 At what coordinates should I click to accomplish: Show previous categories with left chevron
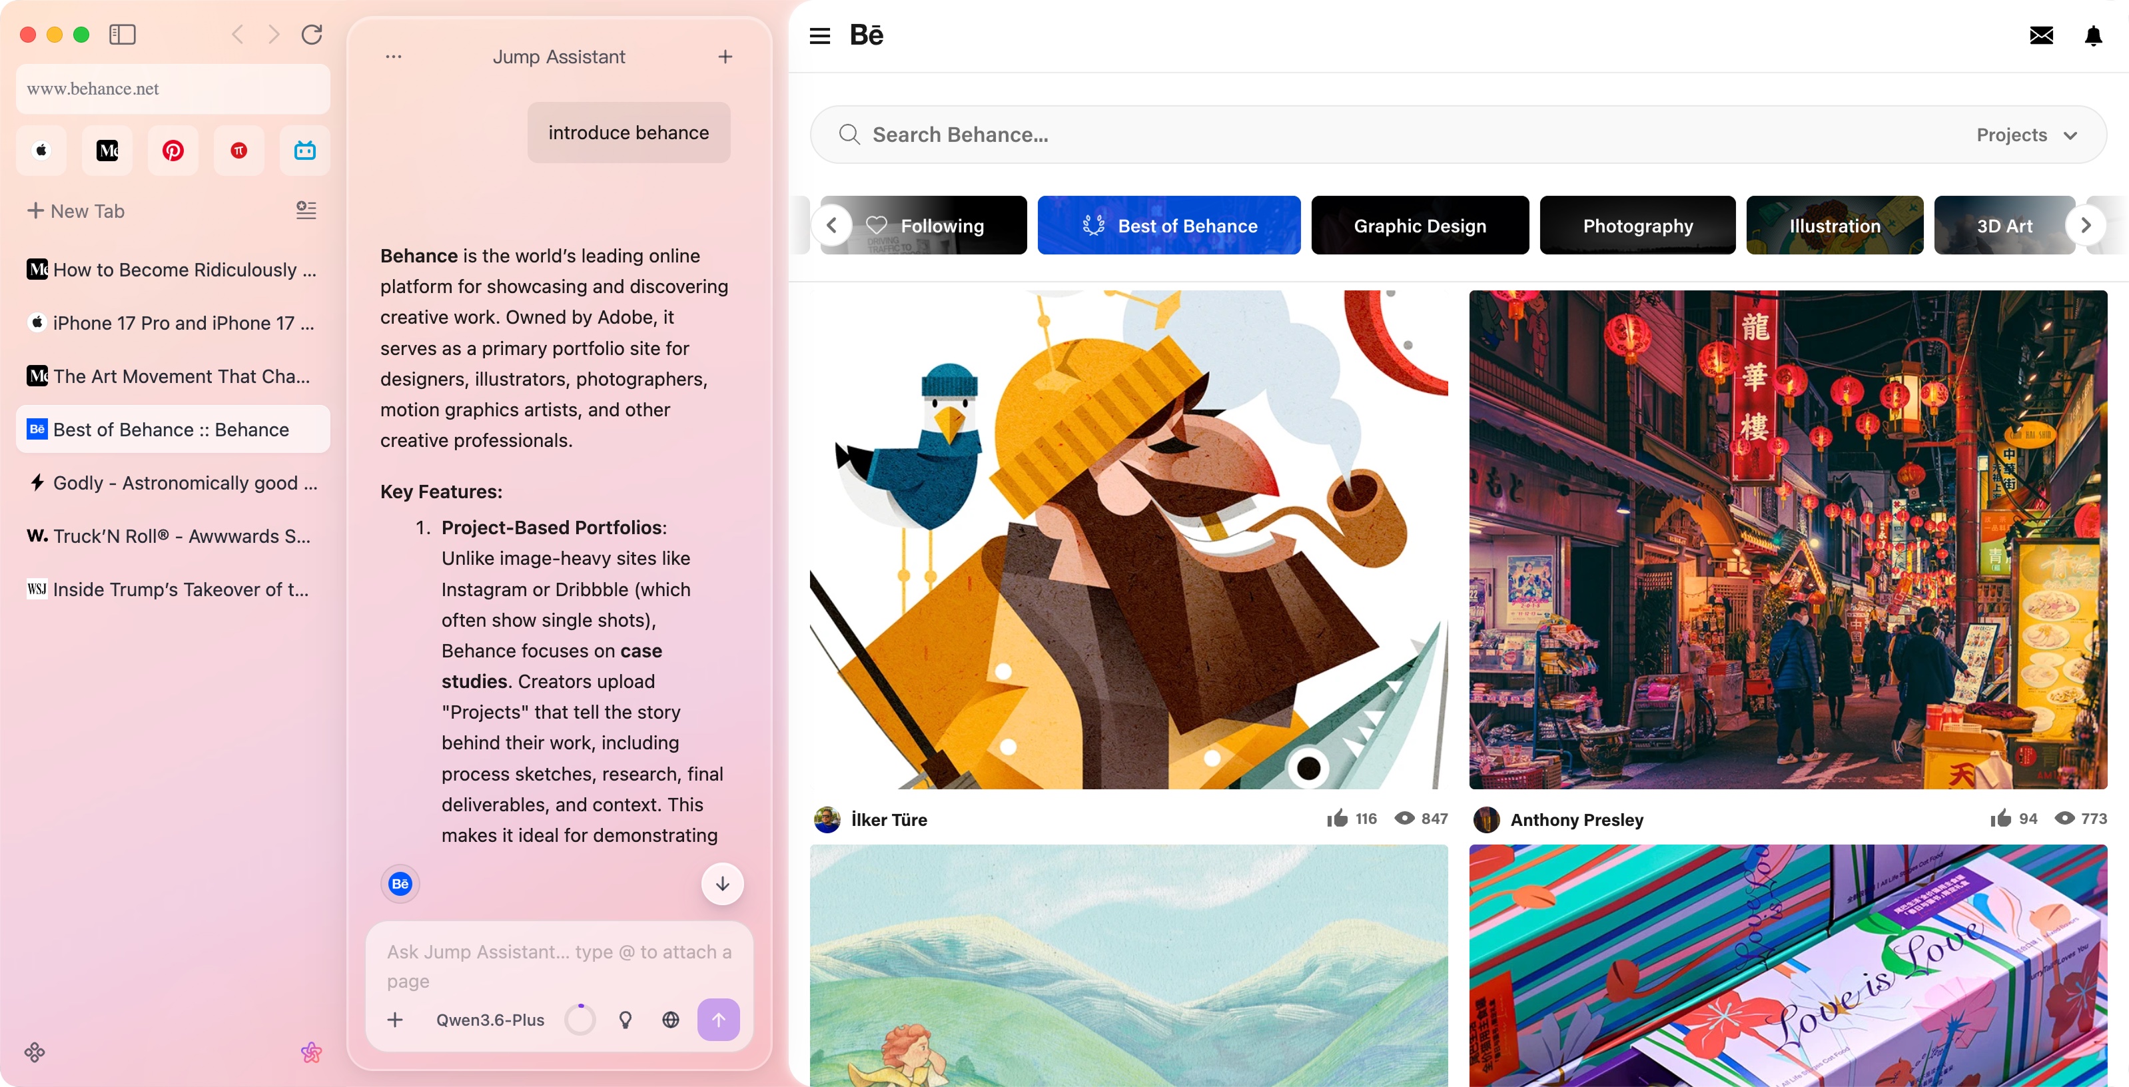832,225
